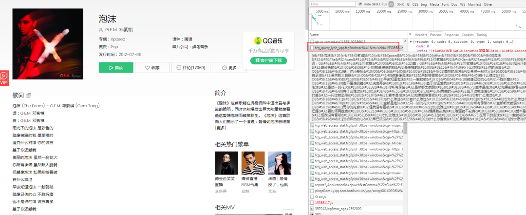Image resolution: width=526 pixels, height=215 pixels.
Task: Click the Filter input field
Action: [333, 4]
